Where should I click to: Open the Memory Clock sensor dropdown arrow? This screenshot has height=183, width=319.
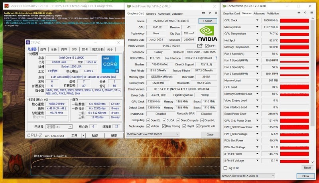coord(257,27)
